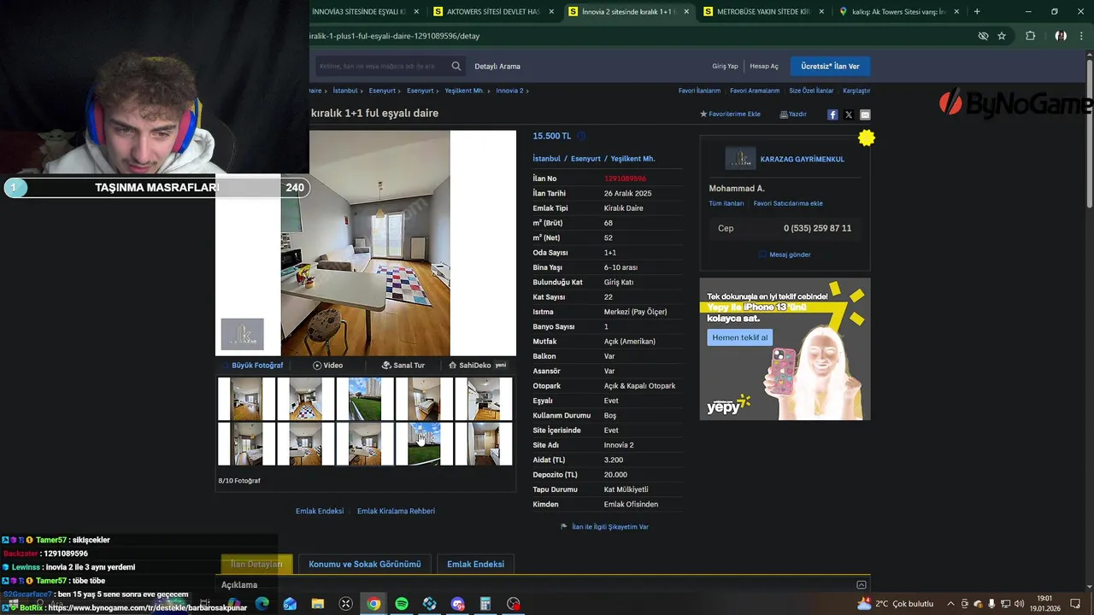Click the Yazdır print link

pyautogui.click(x=793, y=114)
